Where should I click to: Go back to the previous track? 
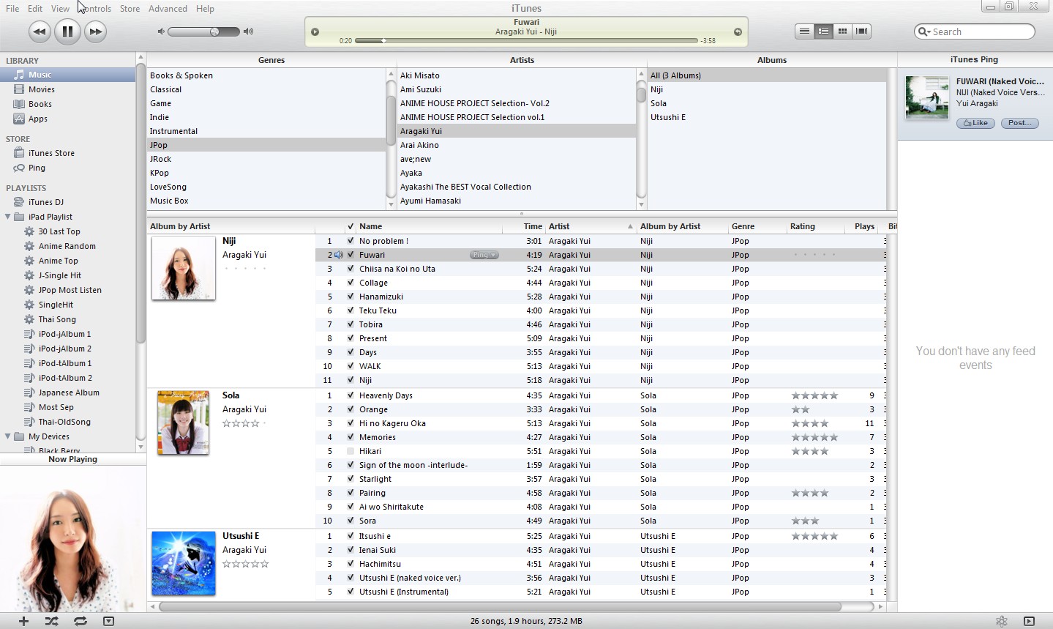(x=40, y=31)
